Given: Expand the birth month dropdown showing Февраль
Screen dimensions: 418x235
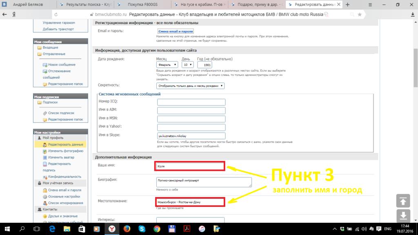Looking at the screenshot, I should click(x=167, y=64).
